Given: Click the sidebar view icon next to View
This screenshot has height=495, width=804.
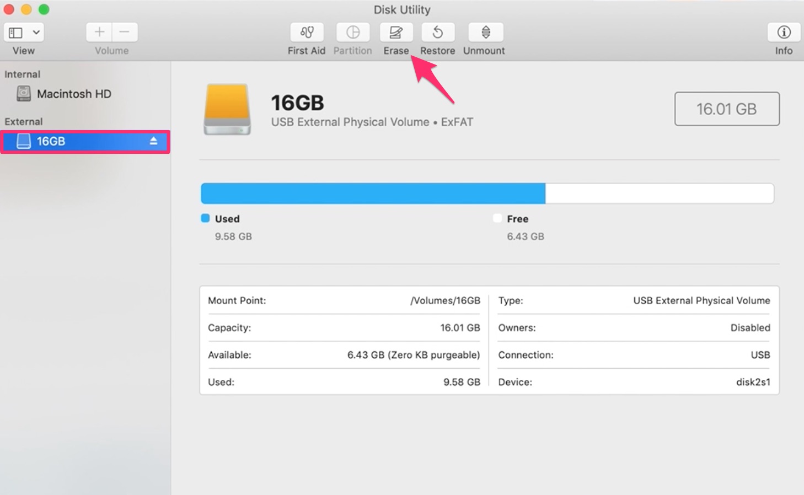Looking at the screenshot, I should pos(15,32).
